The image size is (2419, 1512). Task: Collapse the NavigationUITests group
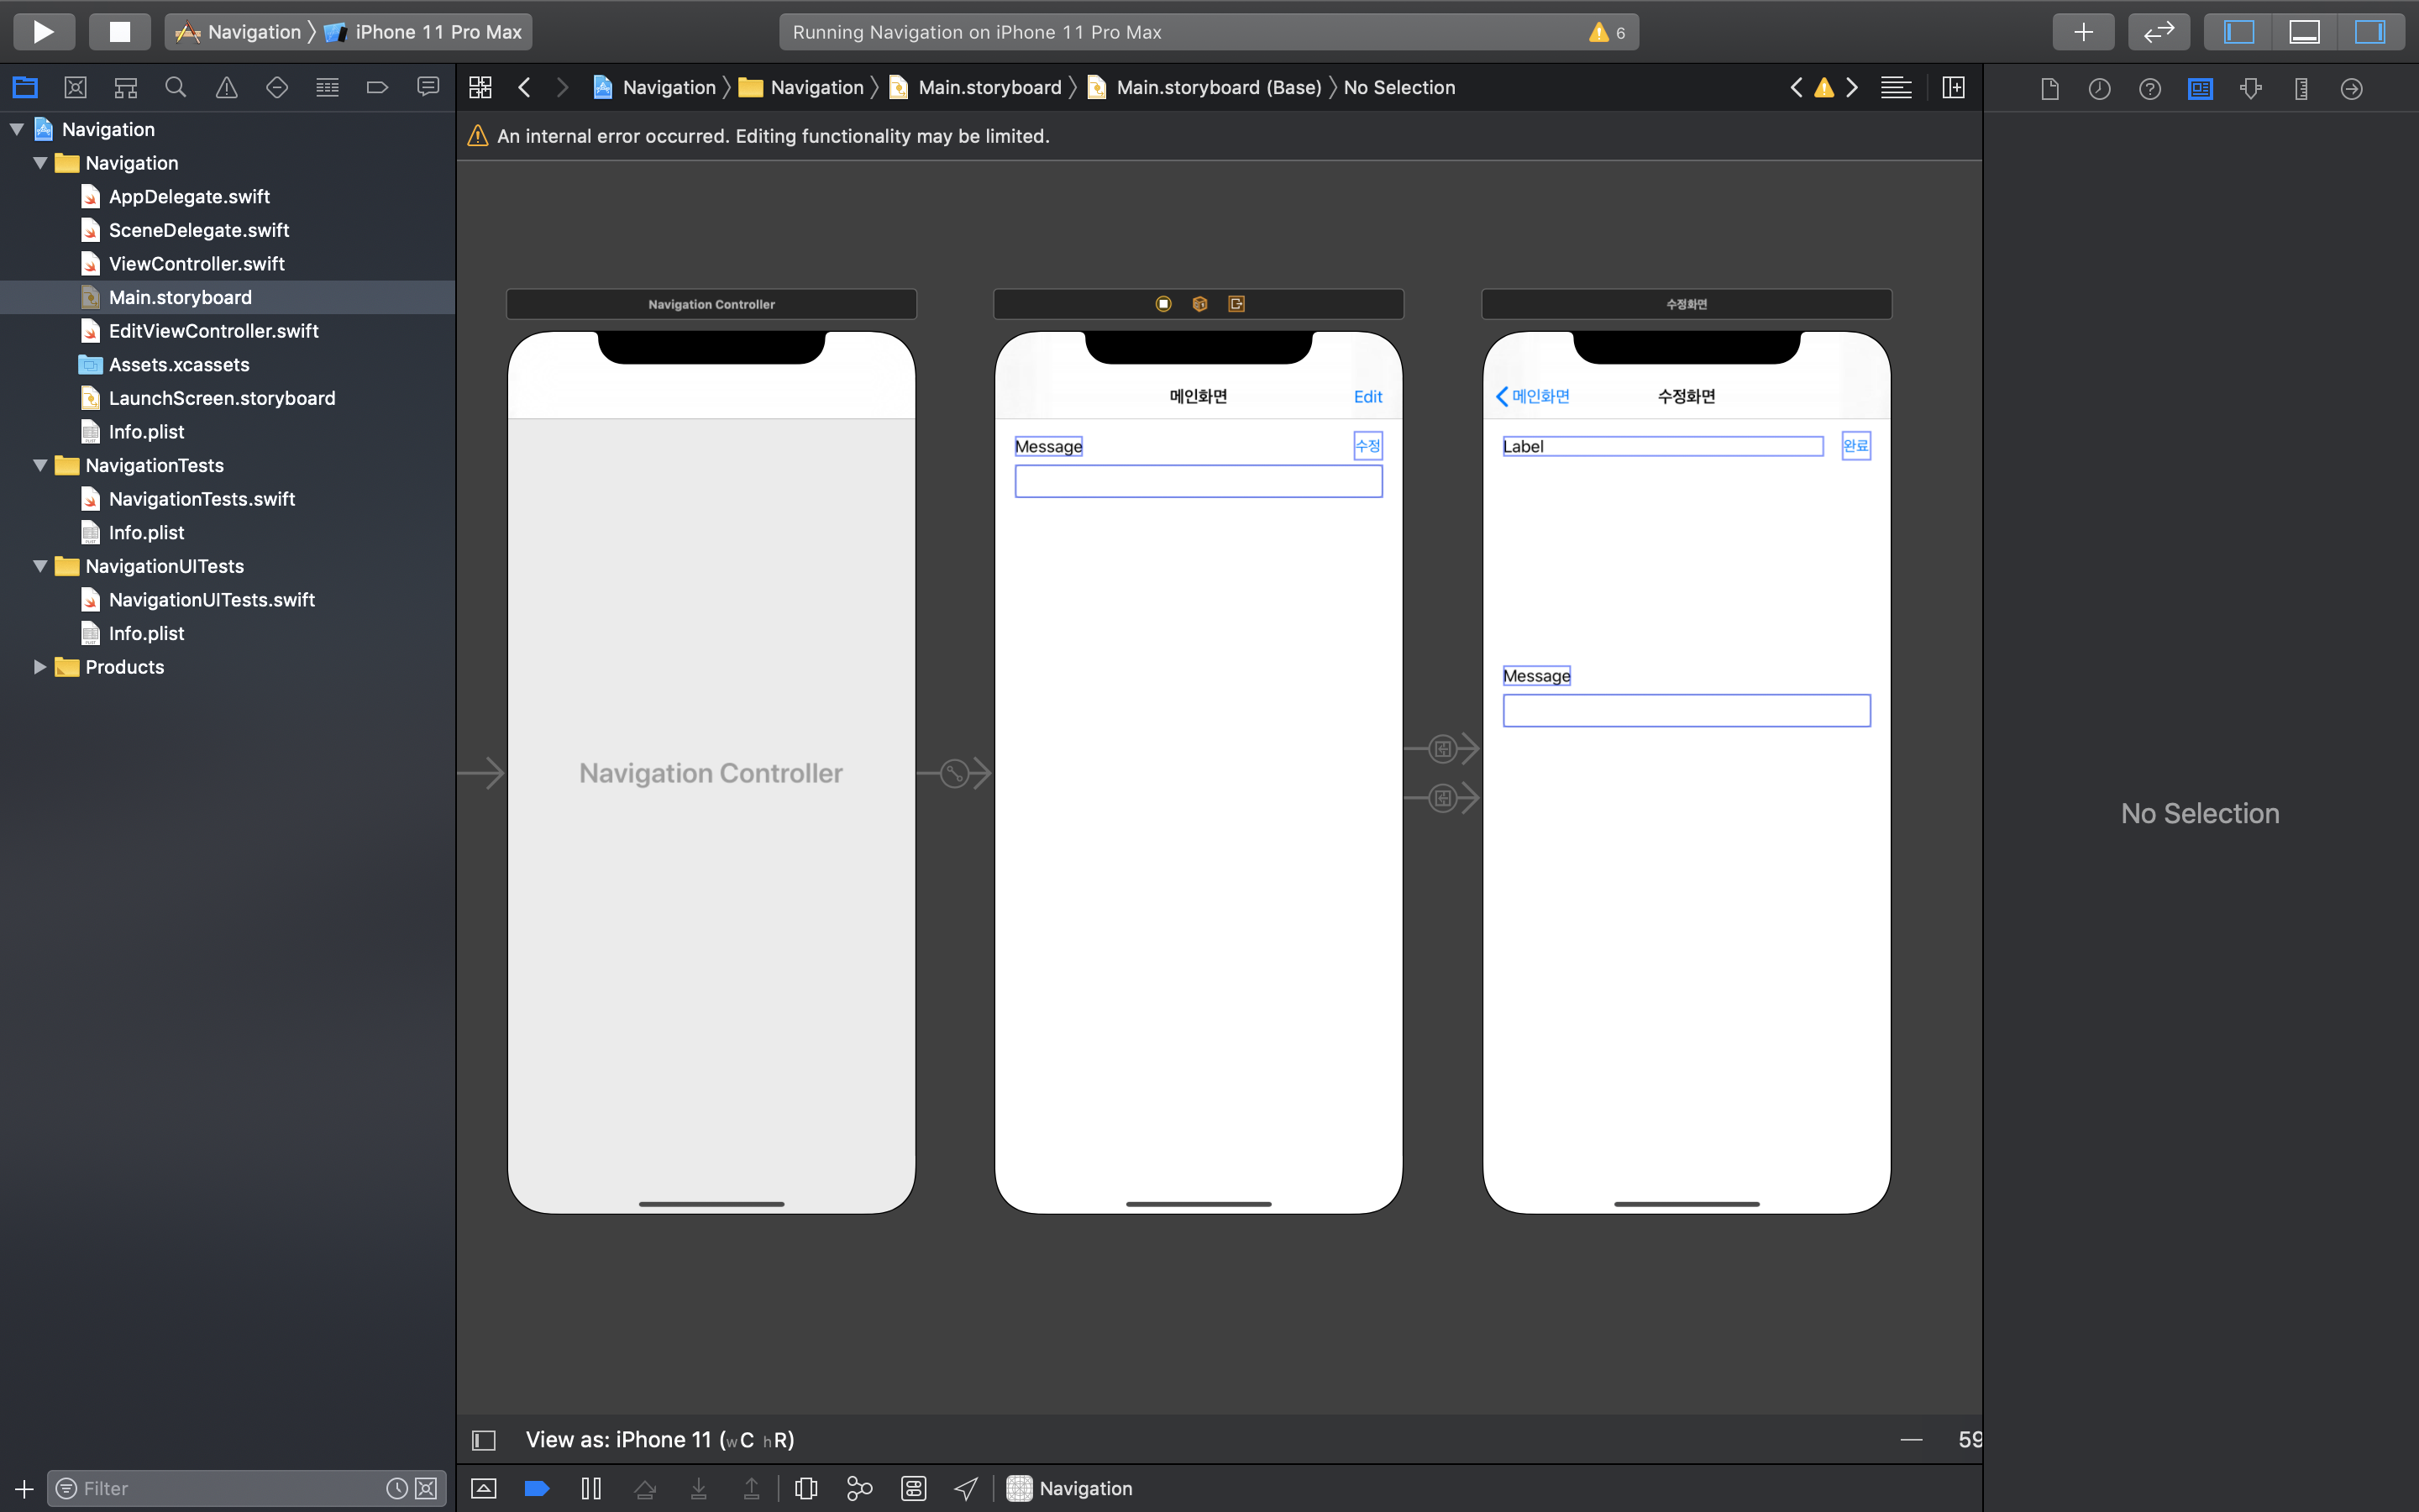pyautogui.click(x=41, y=566)
